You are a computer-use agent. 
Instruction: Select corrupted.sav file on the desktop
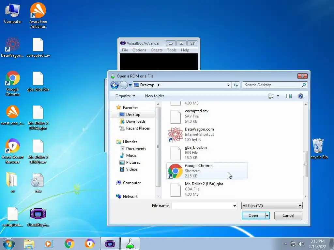pos(38,48)
